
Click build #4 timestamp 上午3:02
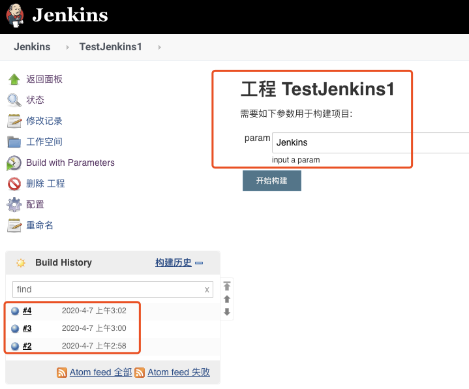coord(94,311)
